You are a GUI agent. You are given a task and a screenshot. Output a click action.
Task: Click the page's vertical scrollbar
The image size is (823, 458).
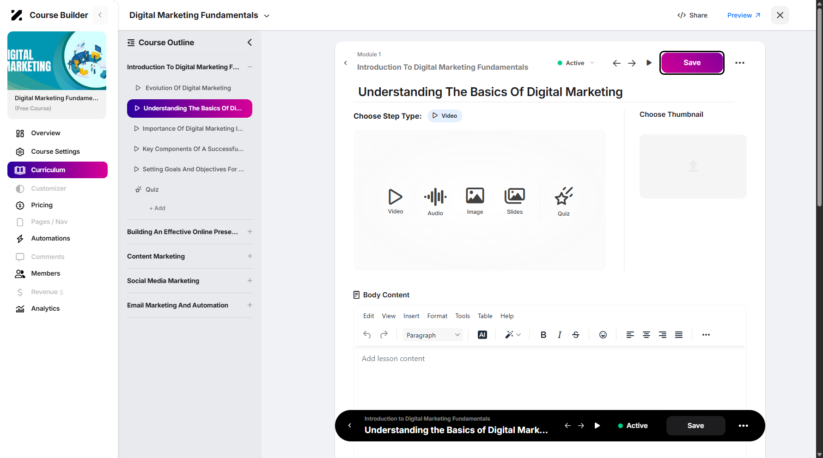819,106
